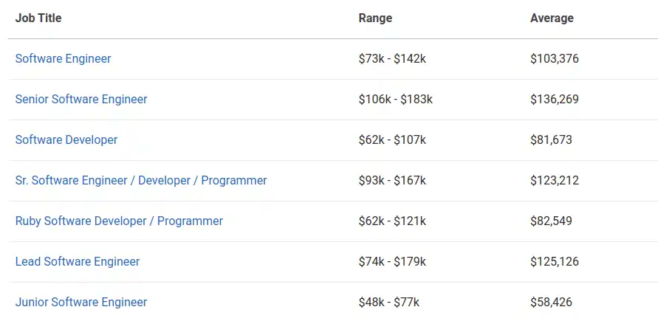Click the Range column header
The image size is (658, 321).
point(376,18)
